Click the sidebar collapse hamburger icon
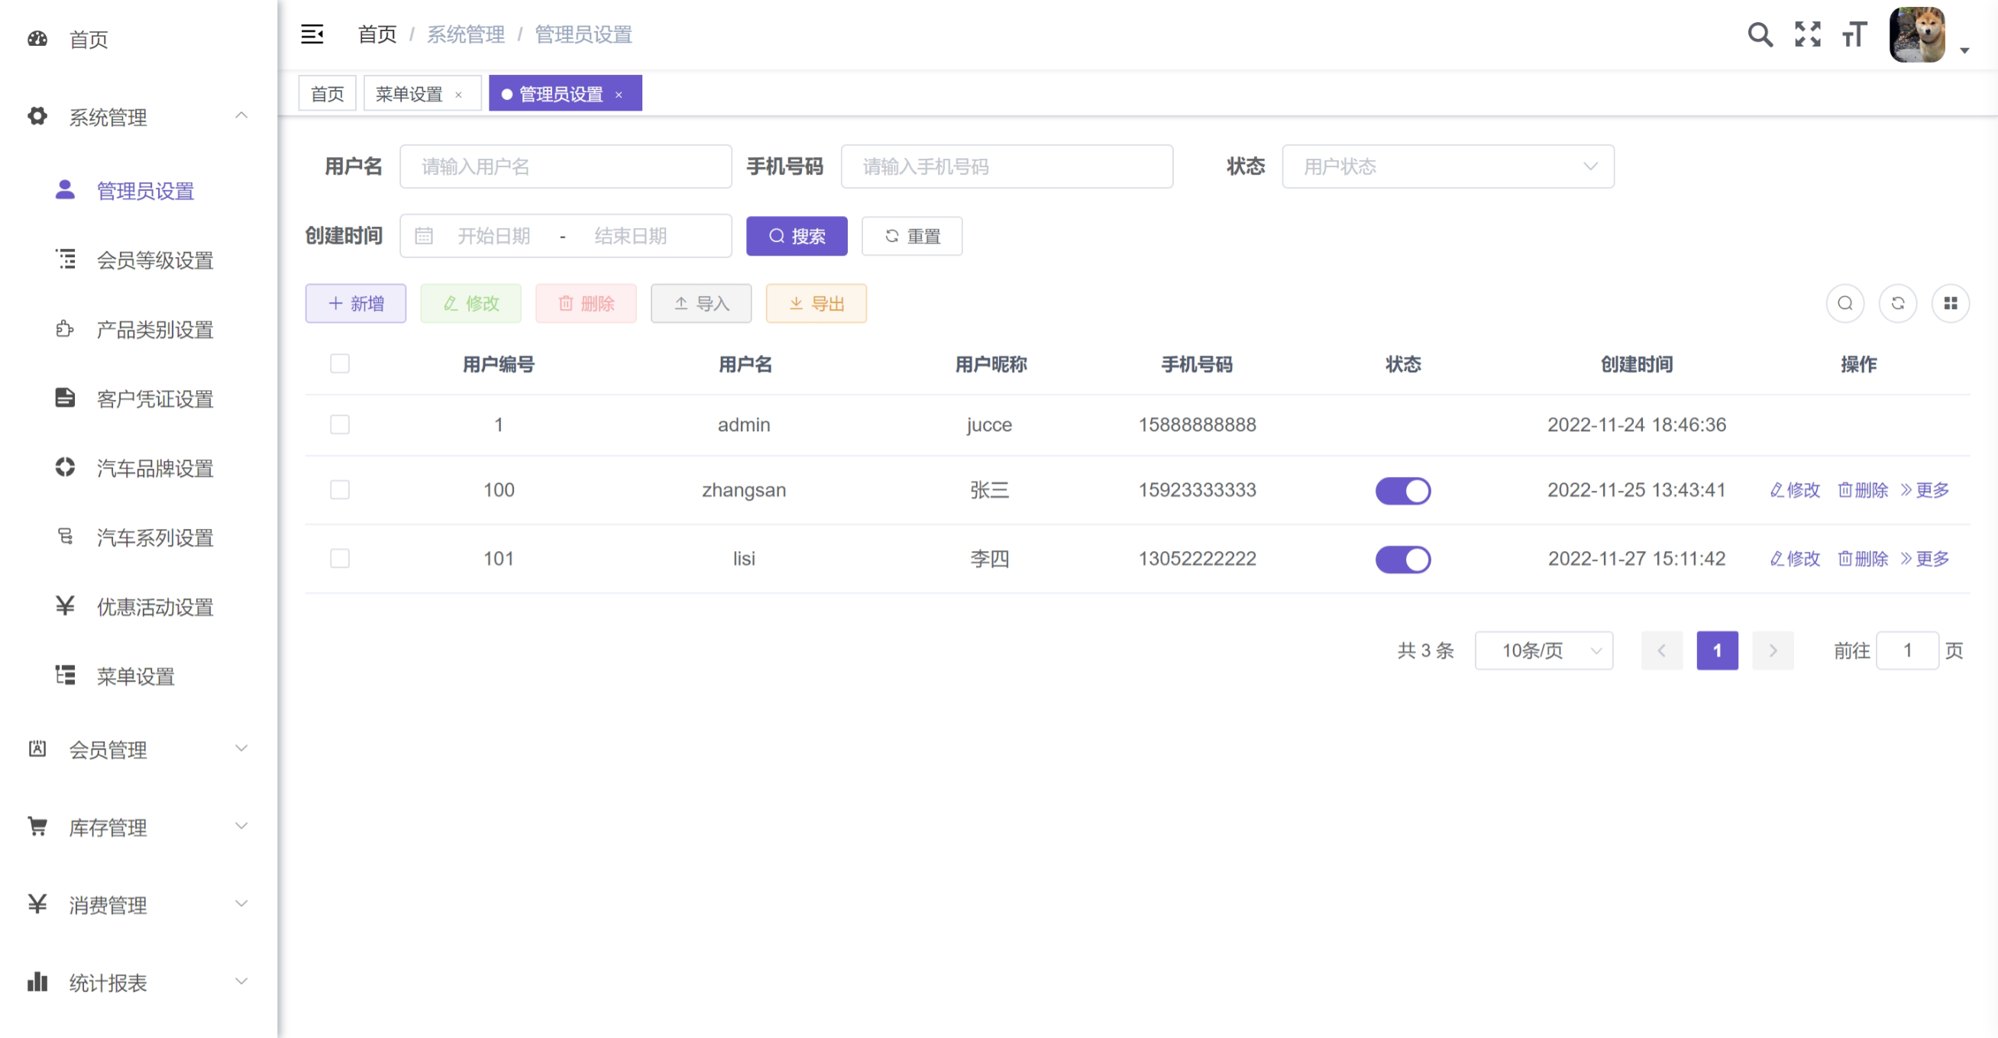This screenshot has width=1998, height=1038. click(x=312, y=34)
